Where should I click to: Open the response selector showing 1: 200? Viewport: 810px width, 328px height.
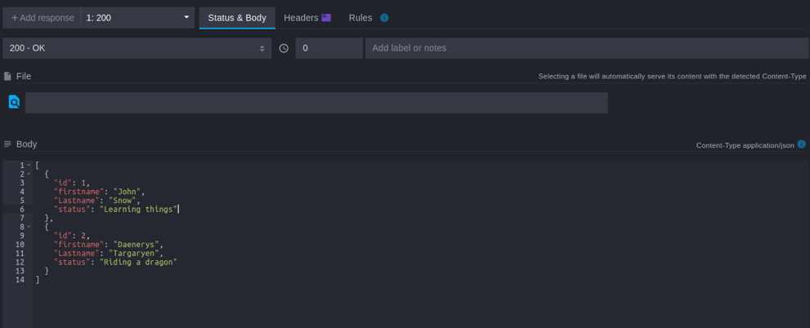point(138,17)
